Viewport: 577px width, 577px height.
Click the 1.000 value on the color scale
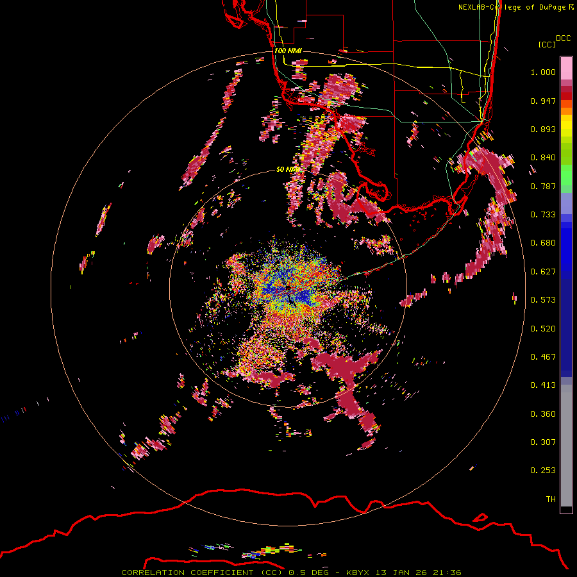[543, 72]
